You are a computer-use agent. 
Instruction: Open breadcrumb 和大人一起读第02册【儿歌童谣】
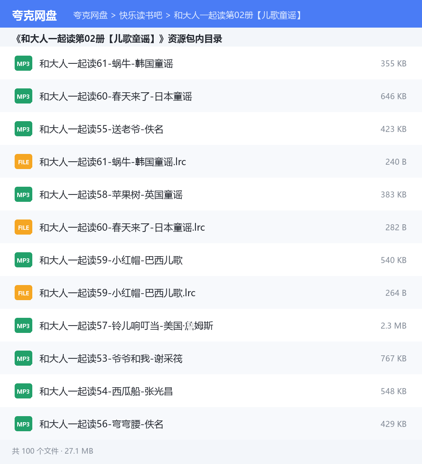[x=238, y=16]
